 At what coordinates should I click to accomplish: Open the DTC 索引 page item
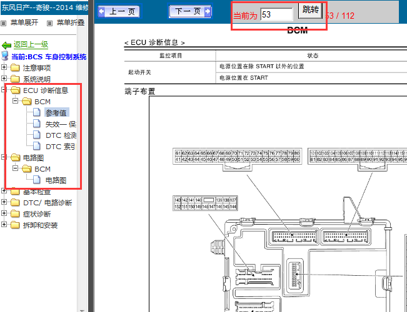click(x=61, y=147)
